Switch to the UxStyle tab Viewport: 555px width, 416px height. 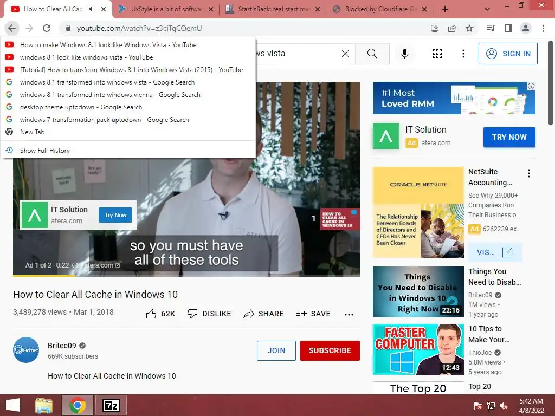tap(166, 9)
